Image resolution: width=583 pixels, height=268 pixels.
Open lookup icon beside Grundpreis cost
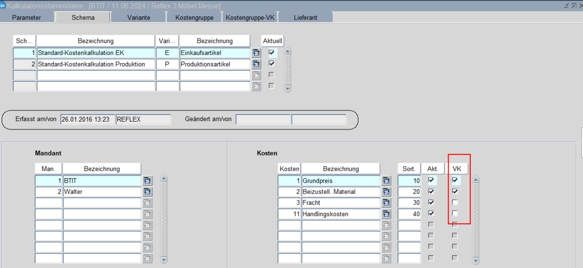(386, 181)
